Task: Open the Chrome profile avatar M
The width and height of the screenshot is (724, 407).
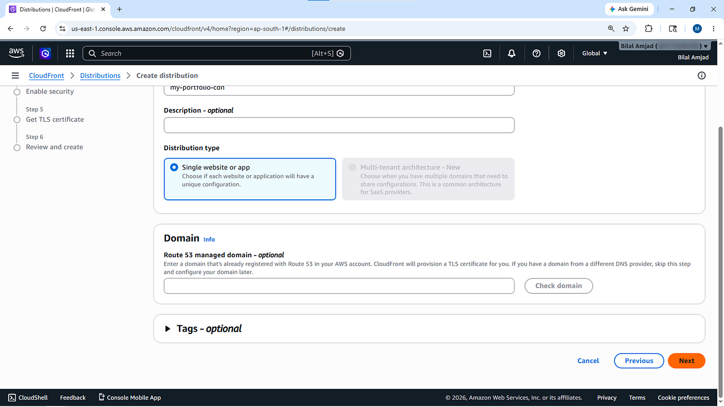Action: (x=697, y=28)
